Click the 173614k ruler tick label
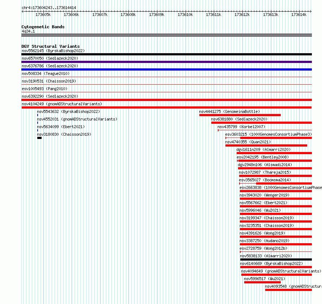Screen dimensions: 322x304 pos(299,14)
